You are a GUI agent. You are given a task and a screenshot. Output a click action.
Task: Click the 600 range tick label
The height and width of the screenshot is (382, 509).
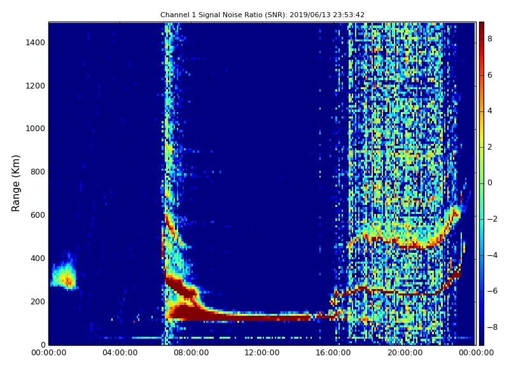[x=38, y=215]
